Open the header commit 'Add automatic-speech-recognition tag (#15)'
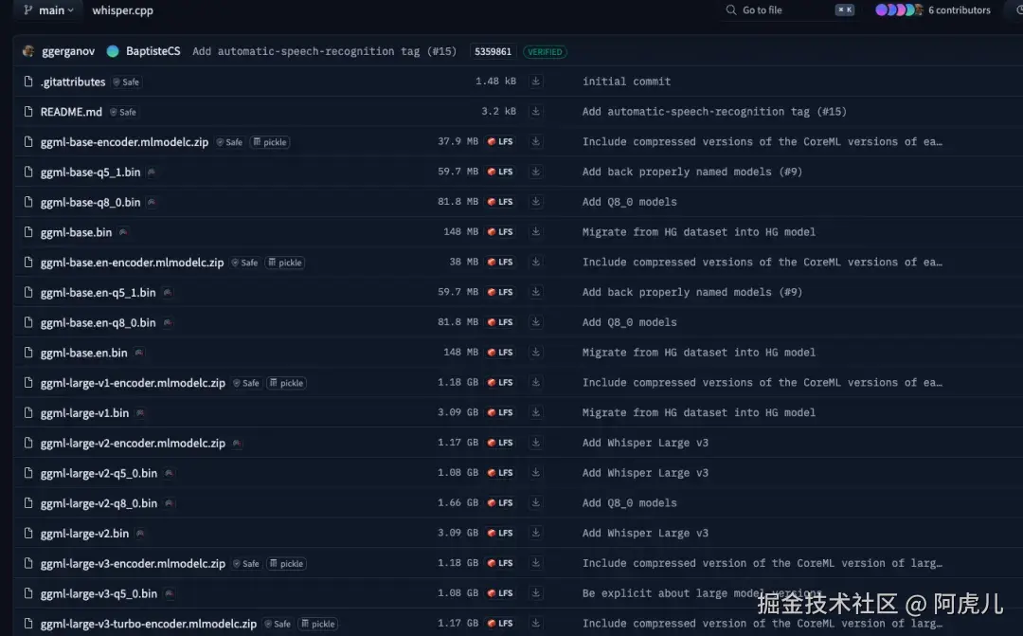Screen dimensions: 1023x636 pyautogui.click(x=324, y=51)
